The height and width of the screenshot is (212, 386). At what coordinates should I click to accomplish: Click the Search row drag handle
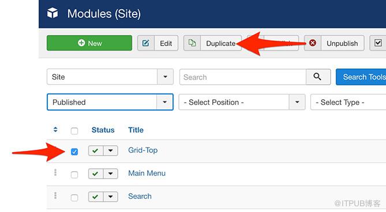pos(55,195)
